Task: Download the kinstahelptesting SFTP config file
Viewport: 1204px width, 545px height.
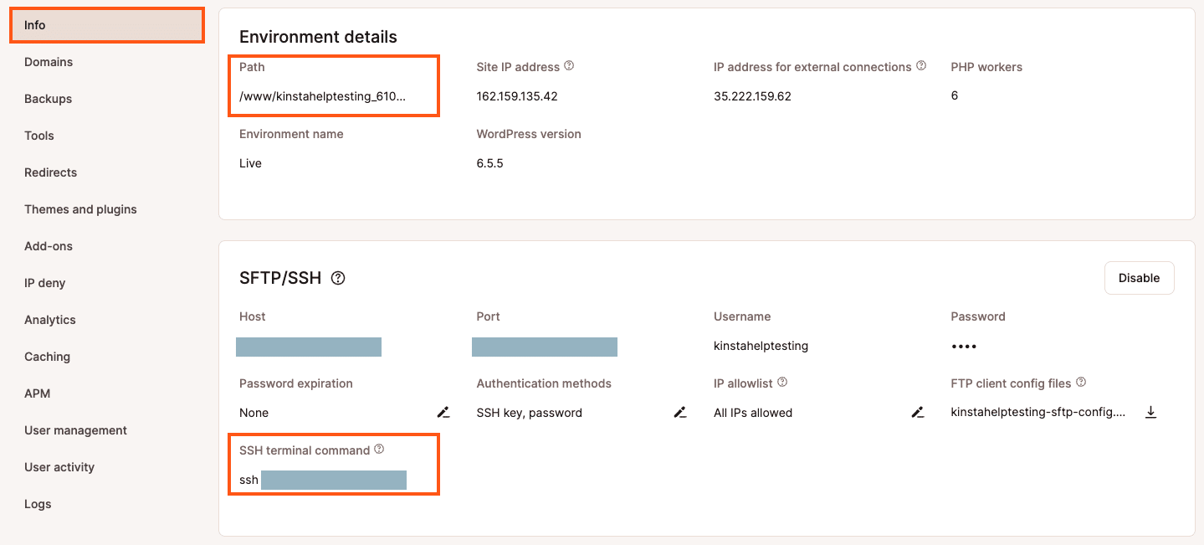Action: 1151,412
